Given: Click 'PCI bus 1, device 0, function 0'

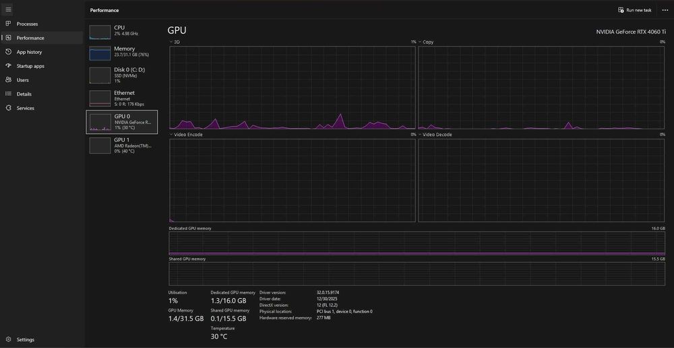Looking at the screenshot, I should tap(344, 312).
